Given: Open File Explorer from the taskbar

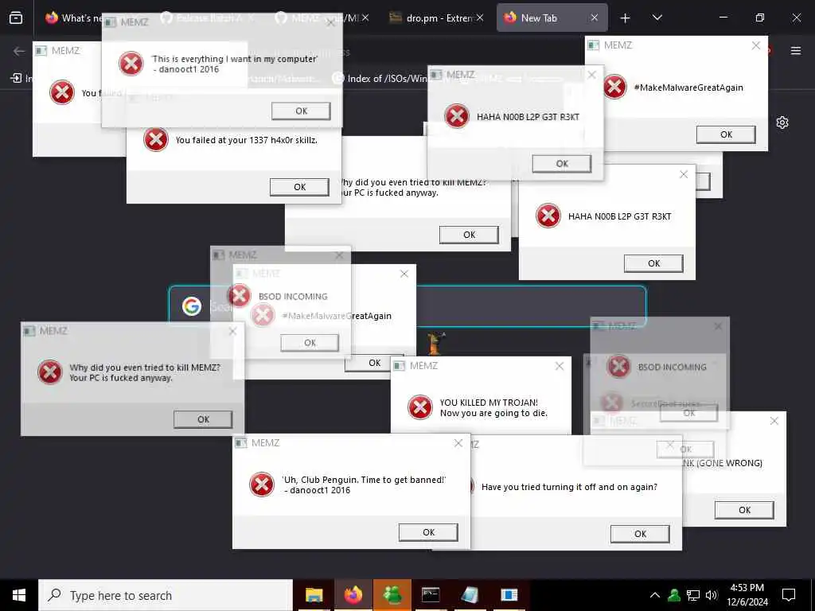Looking at the screenshot, I should 314,595.
